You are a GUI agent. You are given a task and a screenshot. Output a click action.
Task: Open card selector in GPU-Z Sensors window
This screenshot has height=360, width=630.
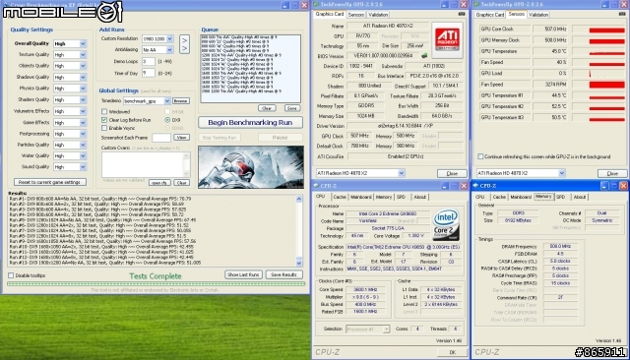click(562, 173)
